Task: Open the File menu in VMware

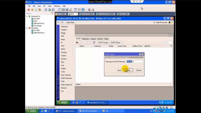Action: 29,6
